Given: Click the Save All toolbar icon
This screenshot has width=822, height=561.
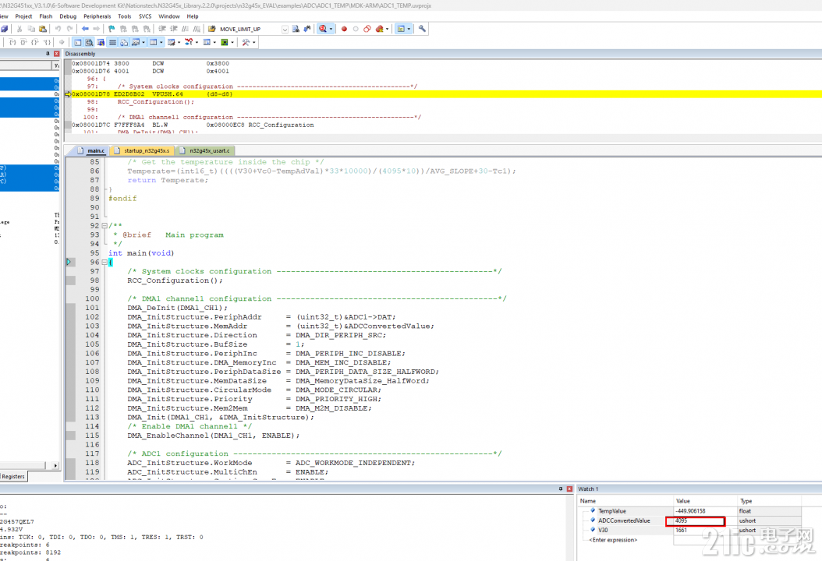Looking at the screenshot, I should click(4, 29).
